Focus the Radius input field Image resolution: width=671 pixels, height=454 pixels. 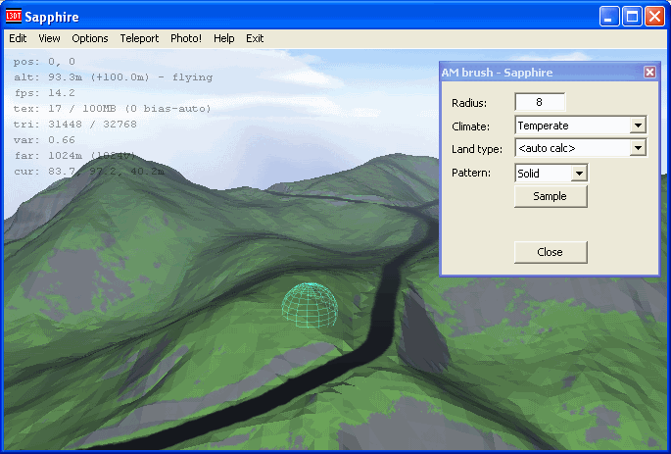click(540, 102)
